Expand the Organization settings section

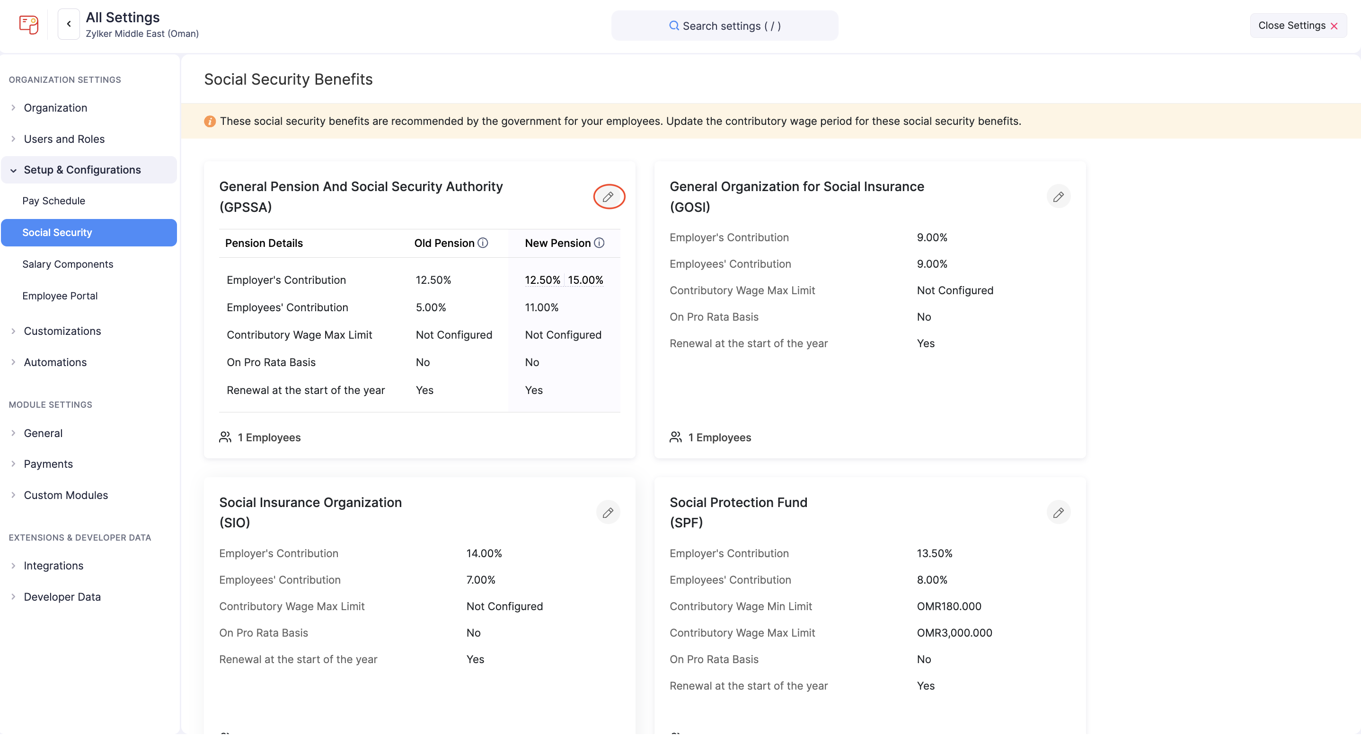(x=55, y=108)
